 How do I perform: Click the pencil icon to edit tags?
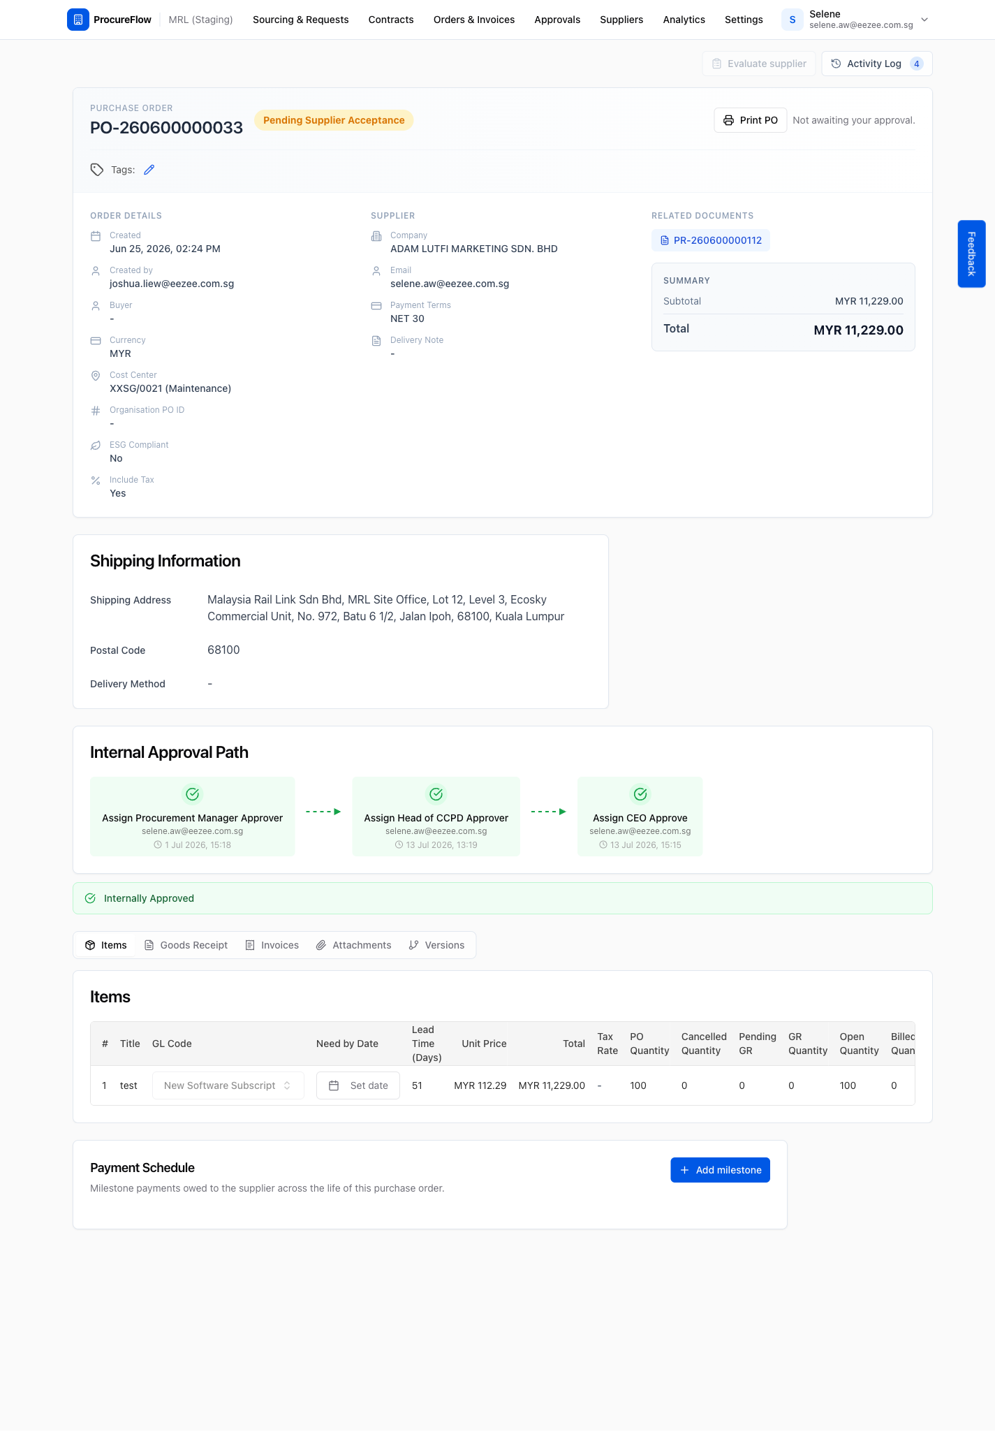point(149,170)
